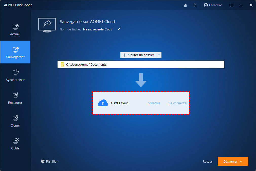Screen dimensions: 256x171
Task: Edit task name with pencil icon
Action: click(119, 29)
